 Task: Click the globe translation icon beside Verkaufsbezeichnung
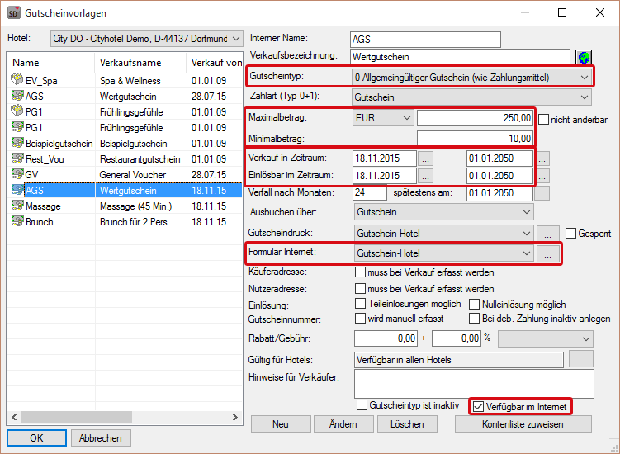[584, 57]
